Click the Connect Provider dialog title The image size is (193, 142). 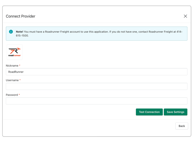pyautogui.click(x=21, y=16)
